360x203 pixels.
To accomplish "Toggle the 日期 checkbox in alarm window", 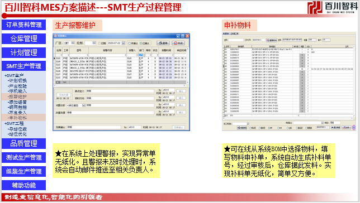I will (x=100, y=43).
